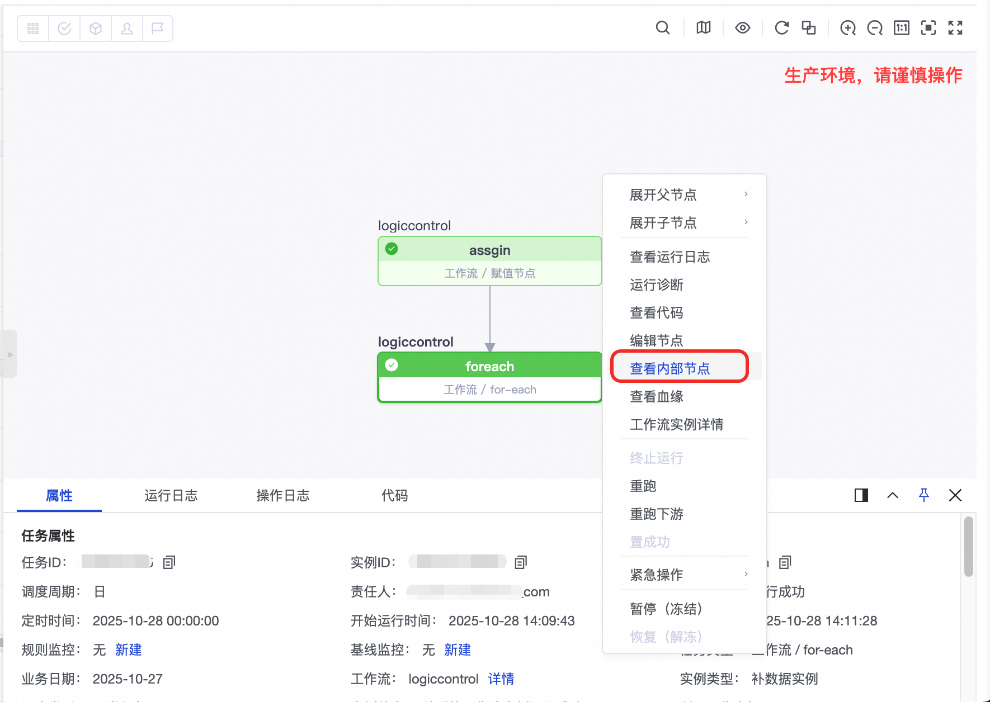Click 新建 next to 规则监控

pos(129,649)
